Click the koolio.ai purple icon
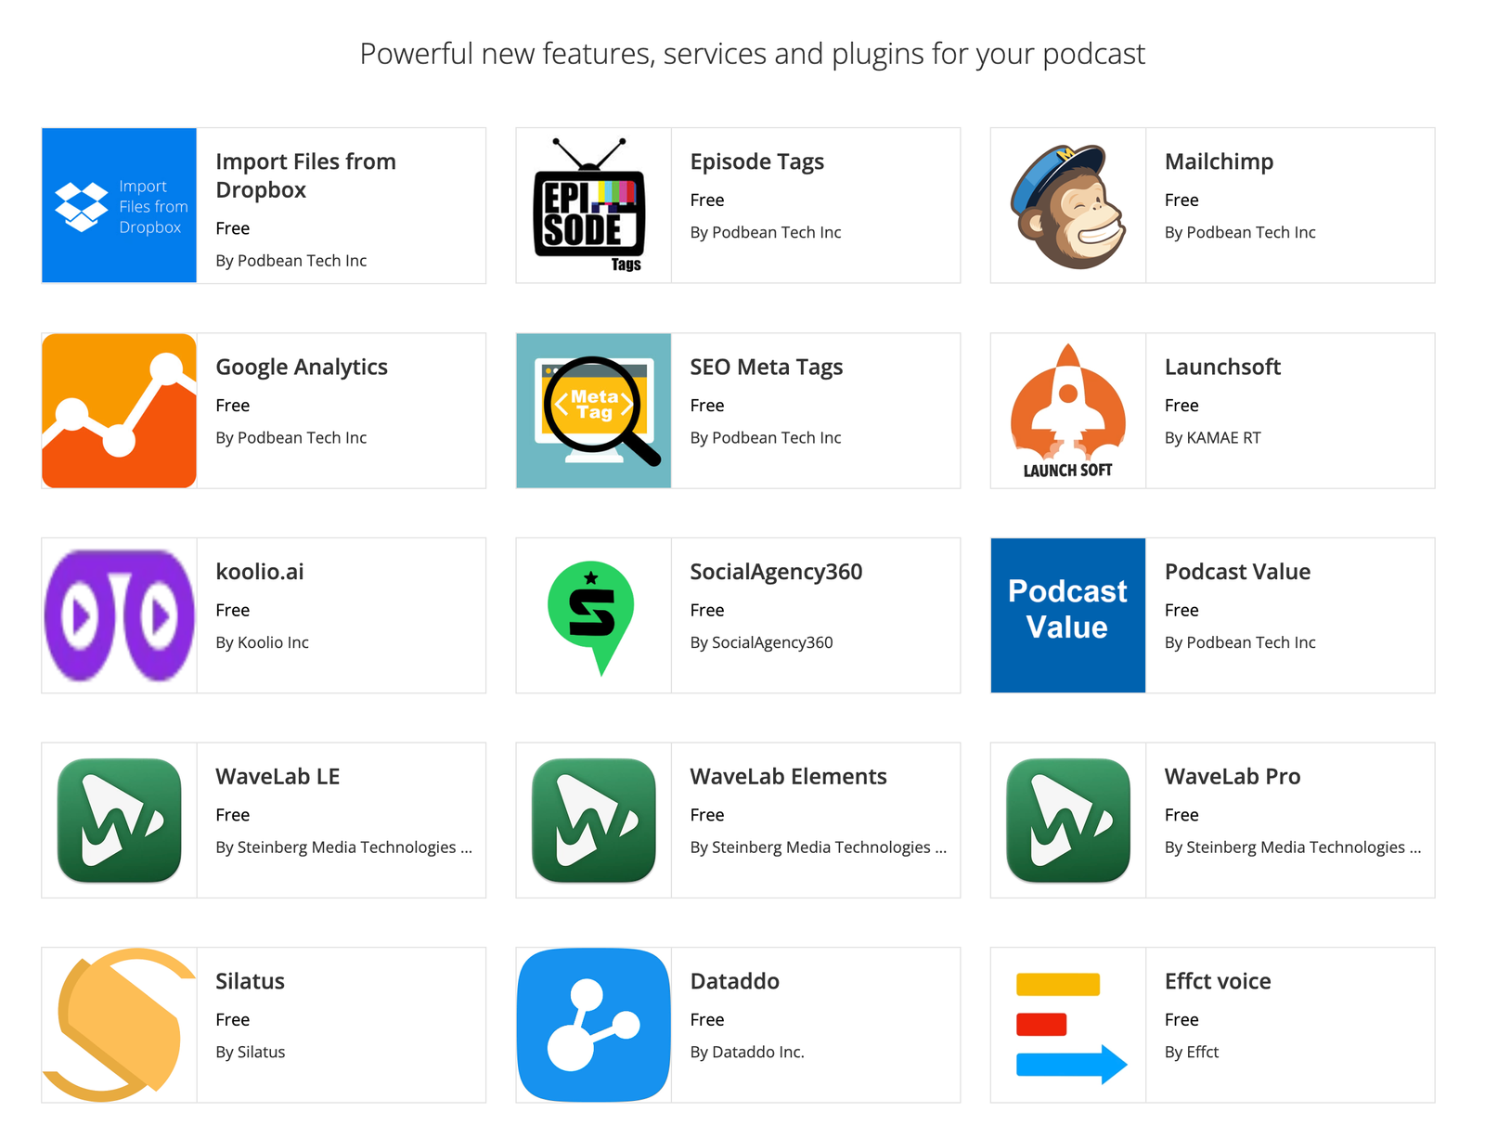This screenshot has height=1125, width=1485. (118, 614)
